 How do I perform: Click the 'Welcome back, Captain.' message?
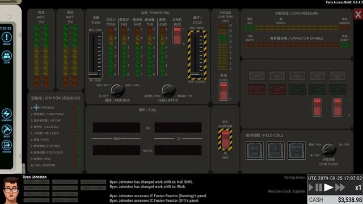[x=286, y=192]
